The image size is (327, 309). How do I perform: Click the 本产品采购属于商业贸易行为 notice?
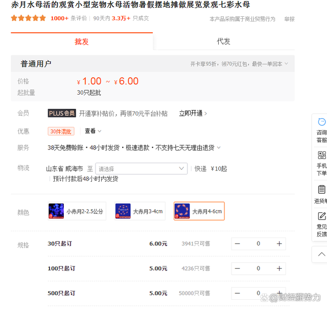[242, 19]
